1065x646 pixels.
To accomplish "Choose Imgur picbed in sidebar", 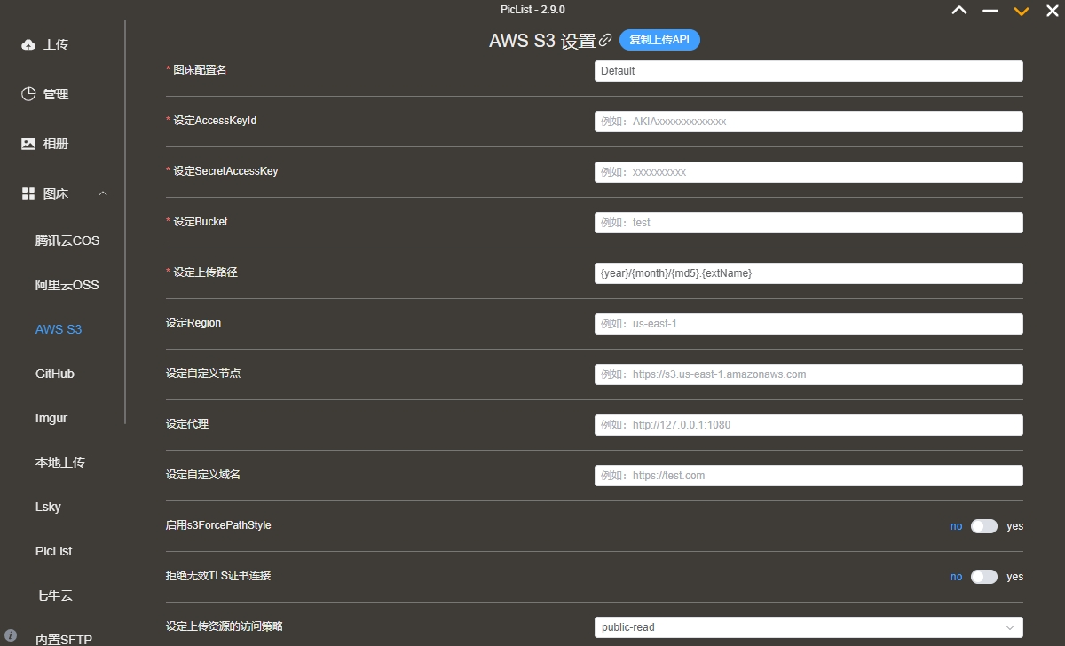I will 51,418.
